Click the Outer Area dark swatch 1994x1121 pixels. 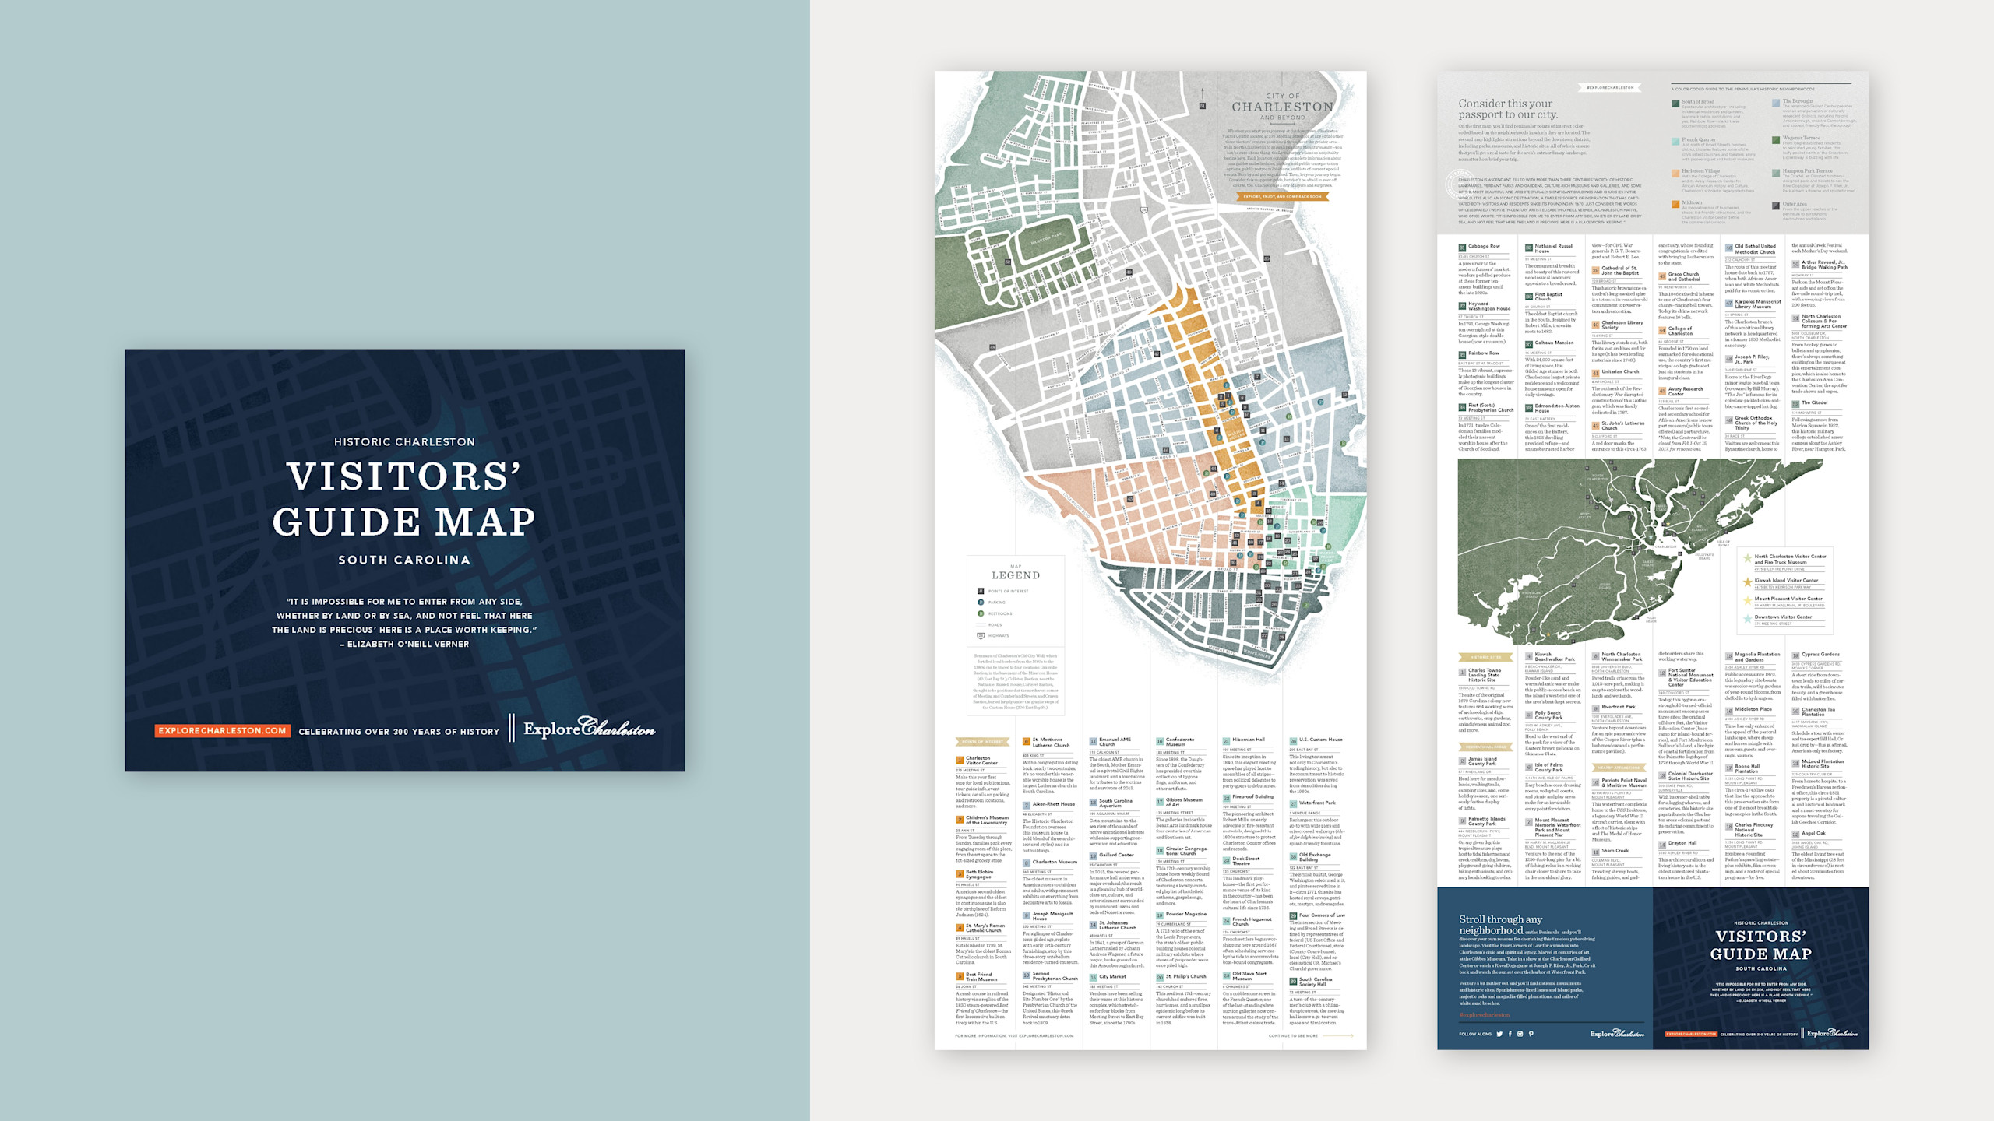[x=1777, y=206]
